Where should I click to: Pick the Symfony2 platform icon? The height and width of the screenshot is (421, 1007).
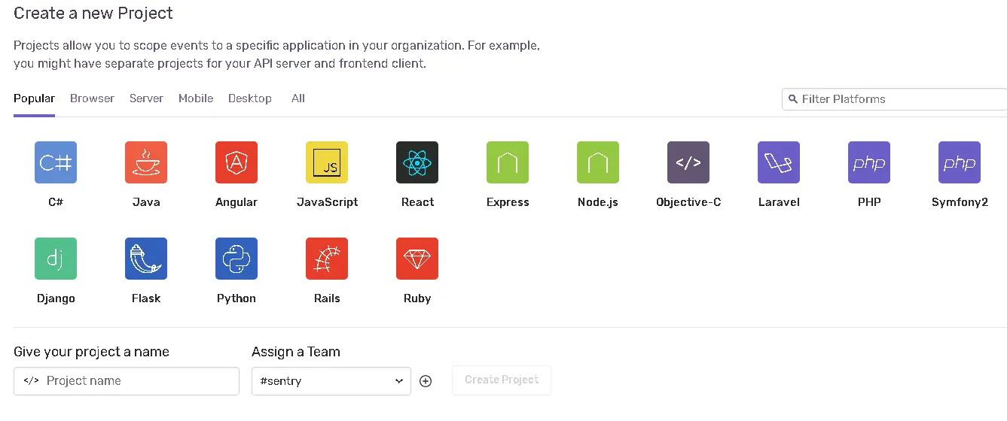coord(960,162)
